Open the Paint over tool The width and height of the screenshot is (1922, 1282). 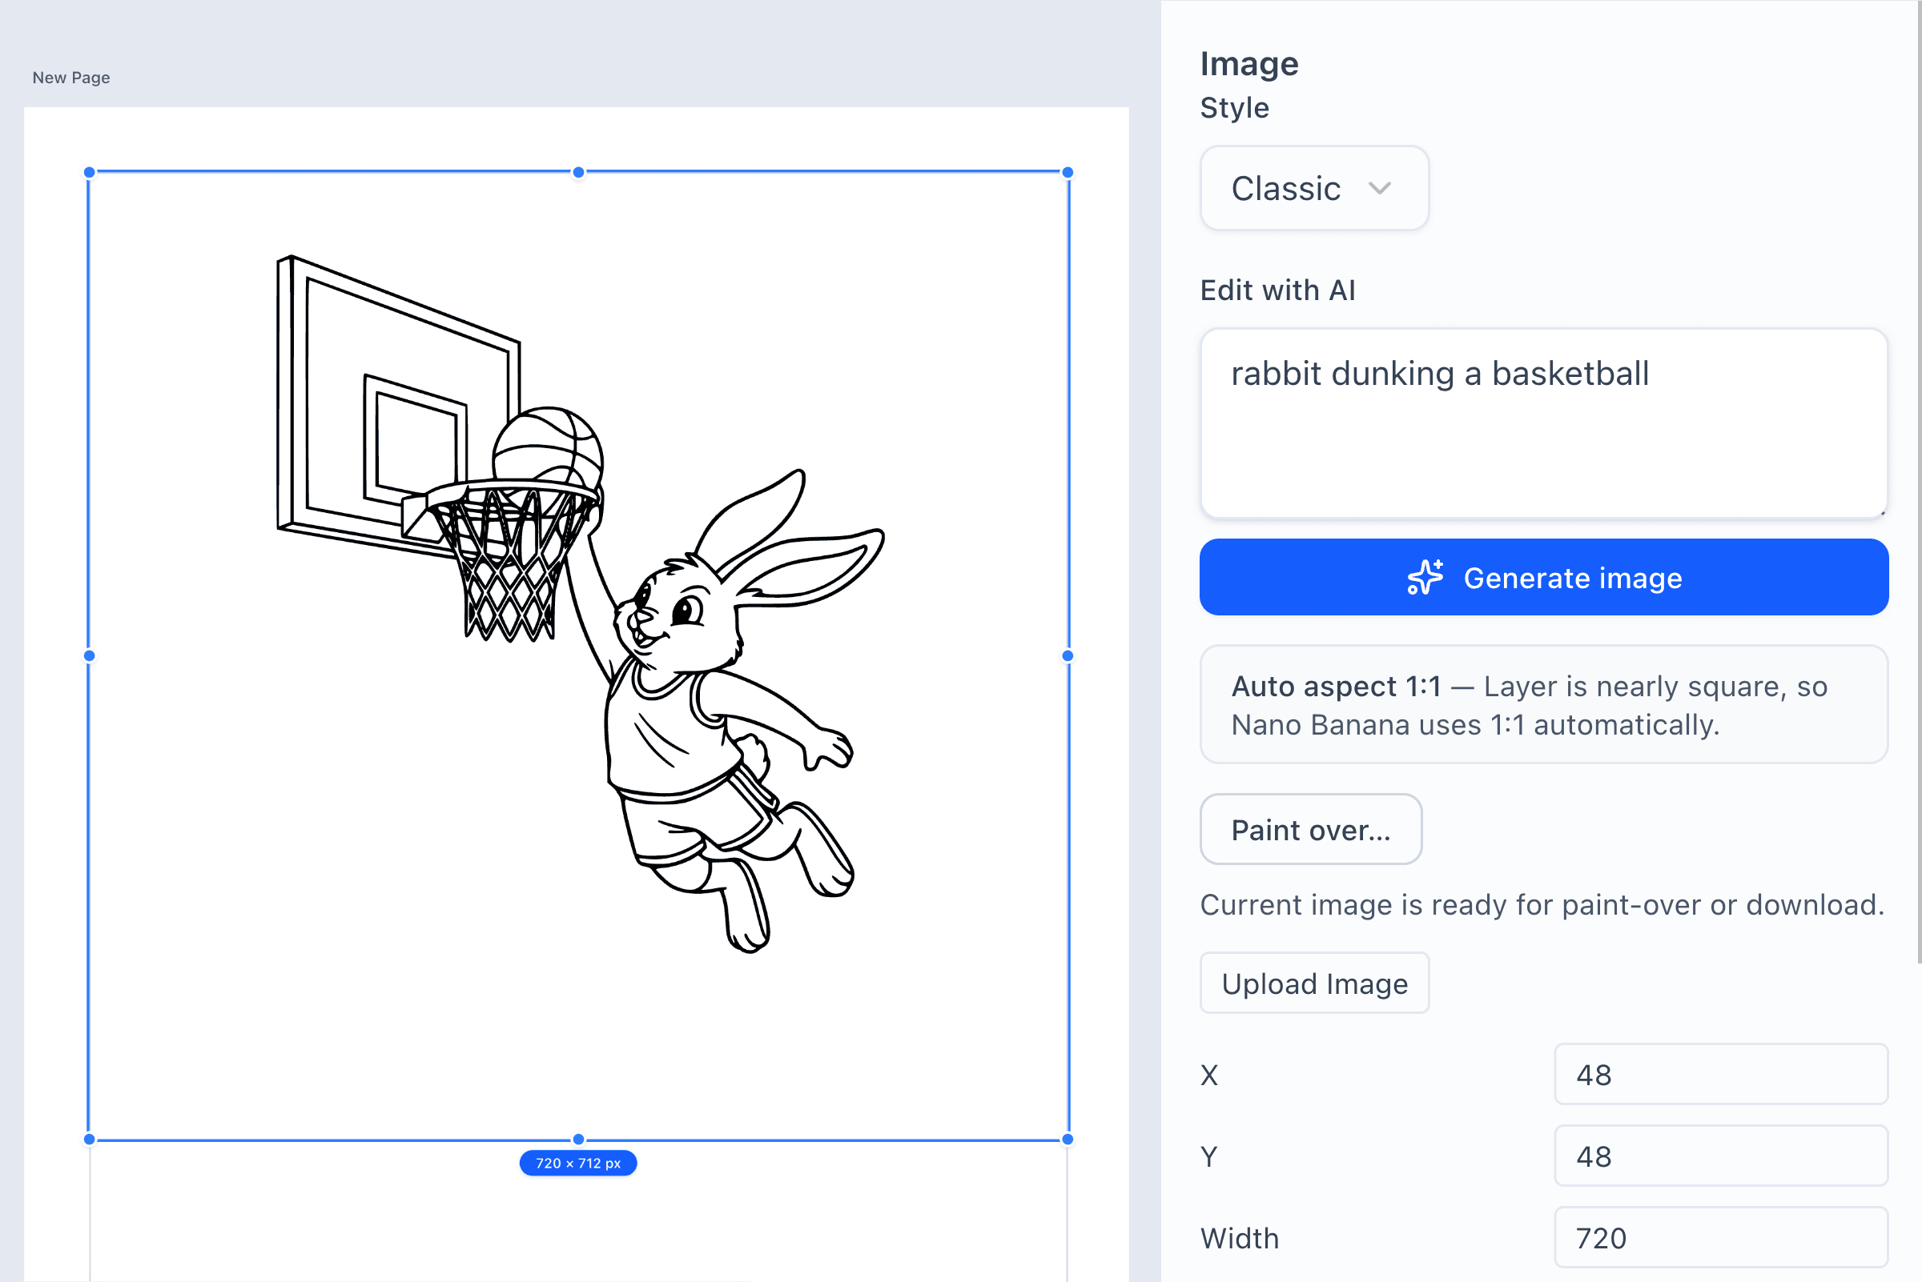point(1310,829)
